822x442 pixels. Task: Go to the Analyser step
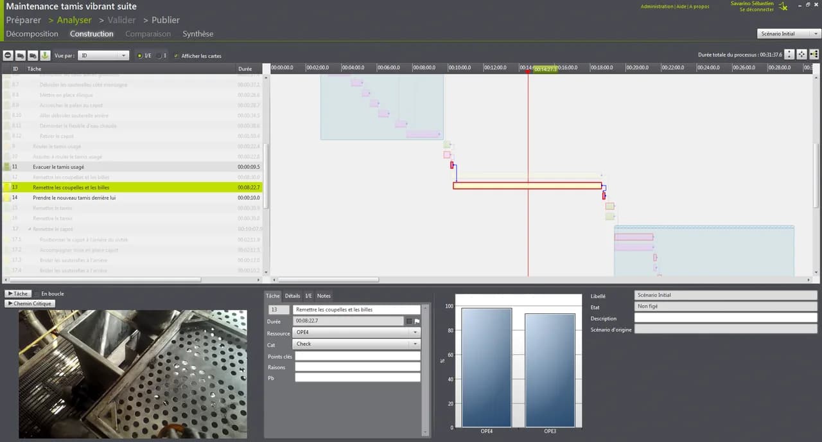click(74, 20)
